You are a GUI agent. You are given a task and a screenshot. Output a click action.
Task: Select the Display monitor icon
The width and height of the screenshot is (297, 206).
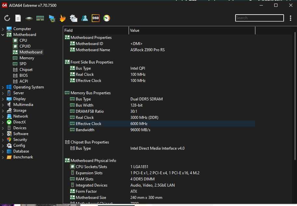click(x=9, y=99)
